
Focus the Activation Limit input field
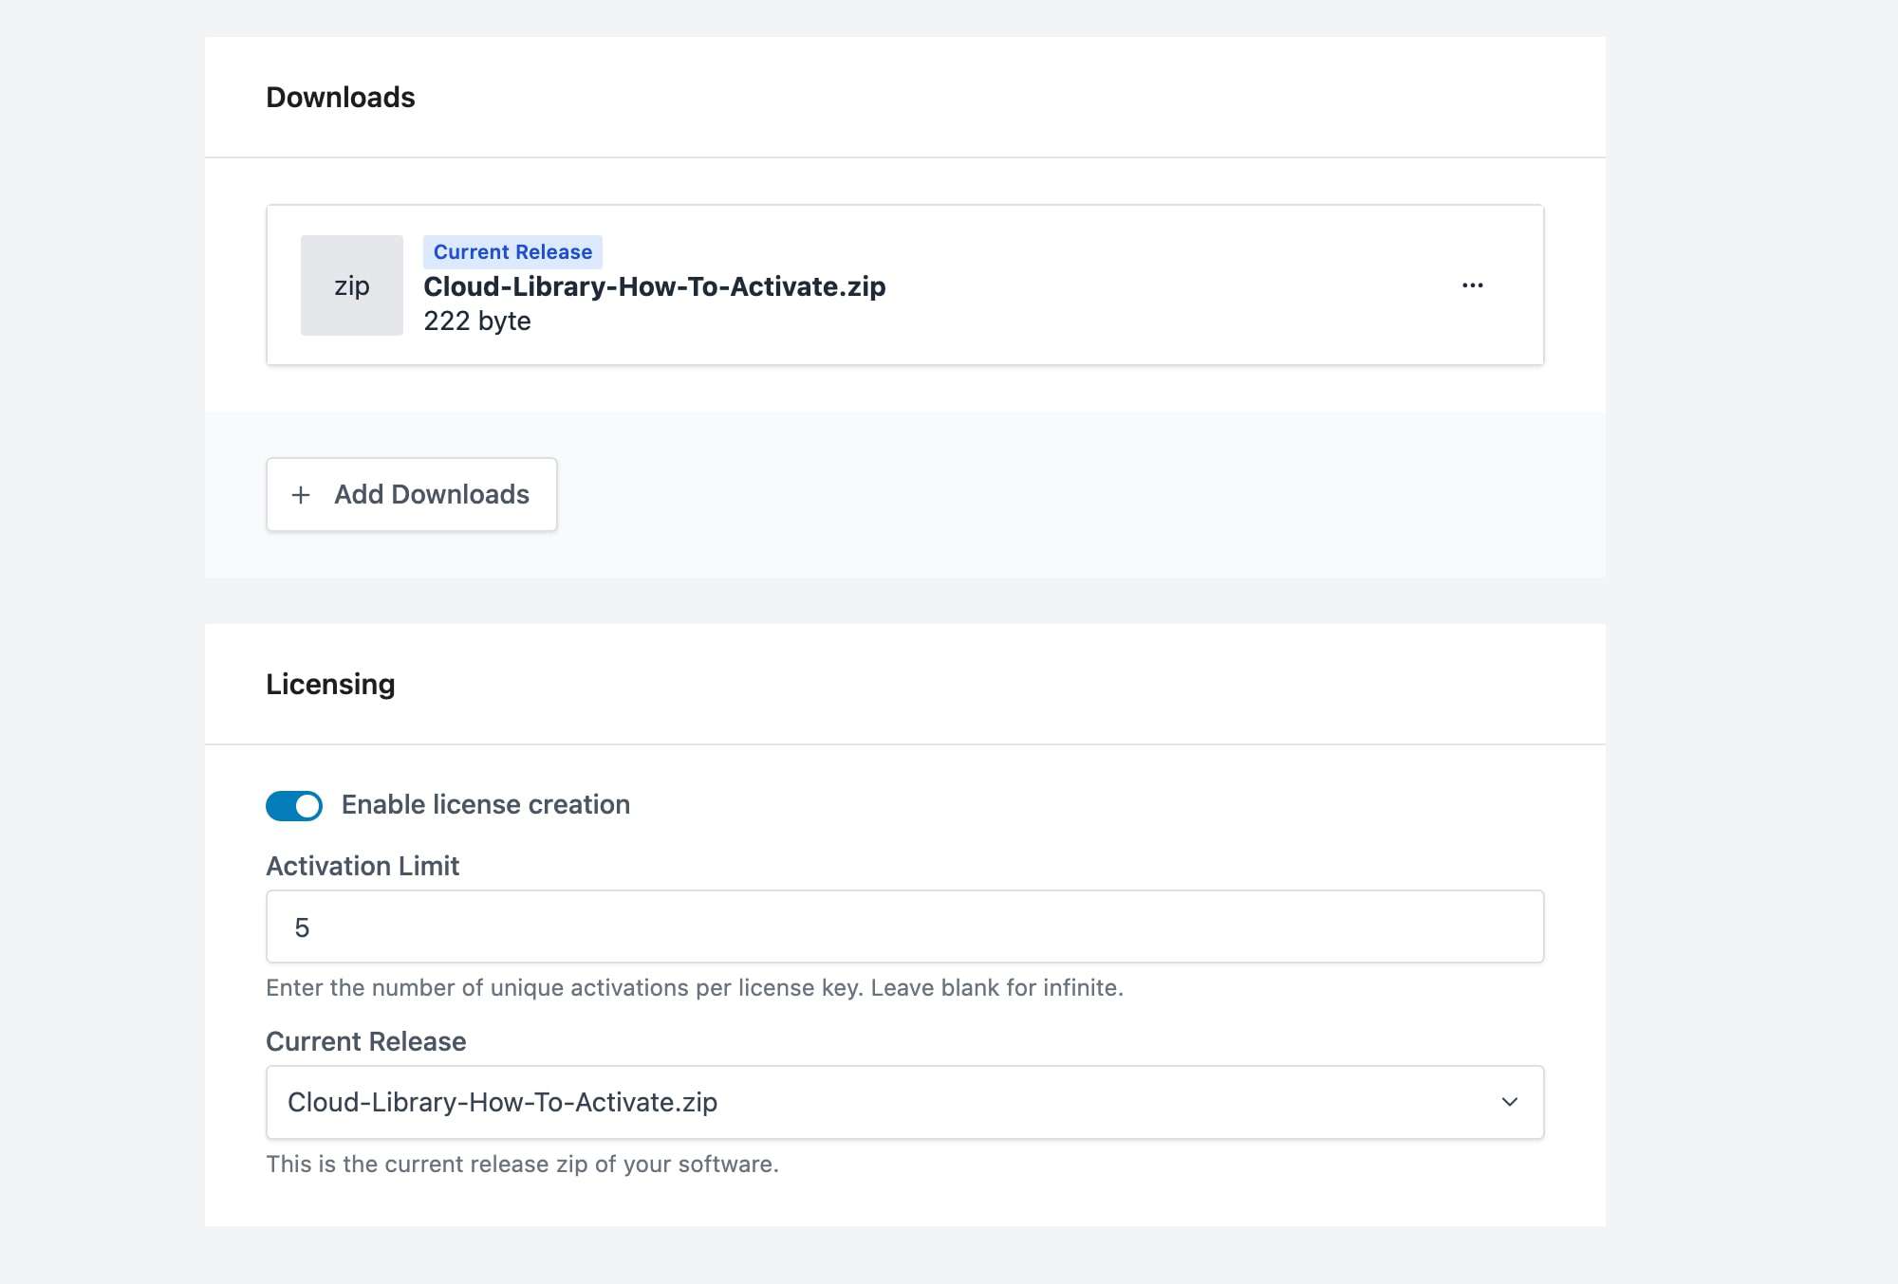click(905, 927)
